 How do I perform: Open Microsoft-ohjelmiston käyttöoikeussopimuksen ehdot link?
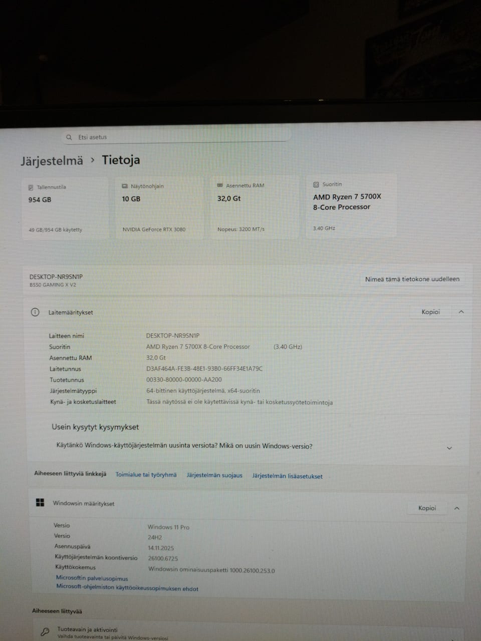coord(127,588)
